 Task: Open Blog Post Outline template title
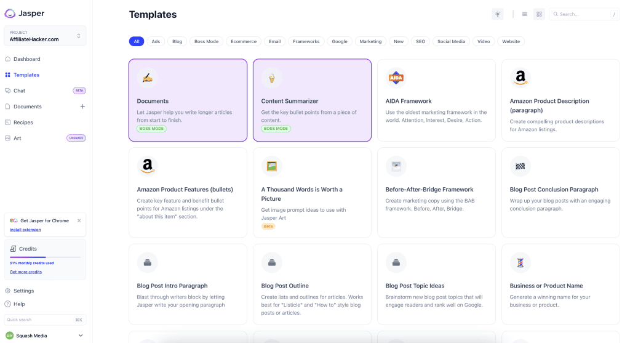click(x=285, y=286)
